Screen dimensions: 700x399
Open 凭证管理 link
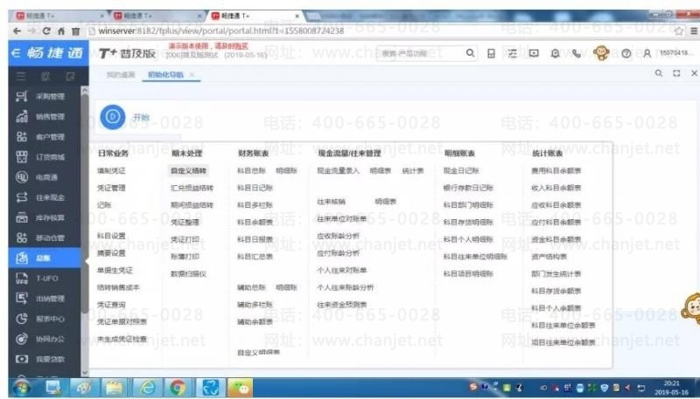point(111,188)
